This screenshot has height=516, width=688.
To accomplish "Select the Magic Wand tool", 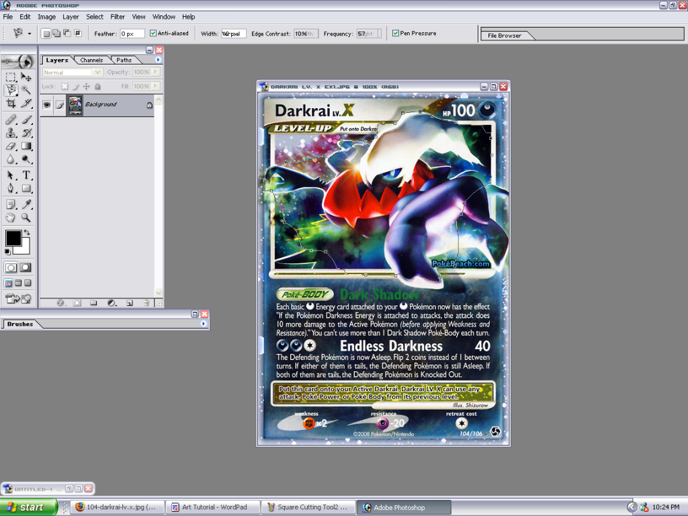I will coord(26,91).
